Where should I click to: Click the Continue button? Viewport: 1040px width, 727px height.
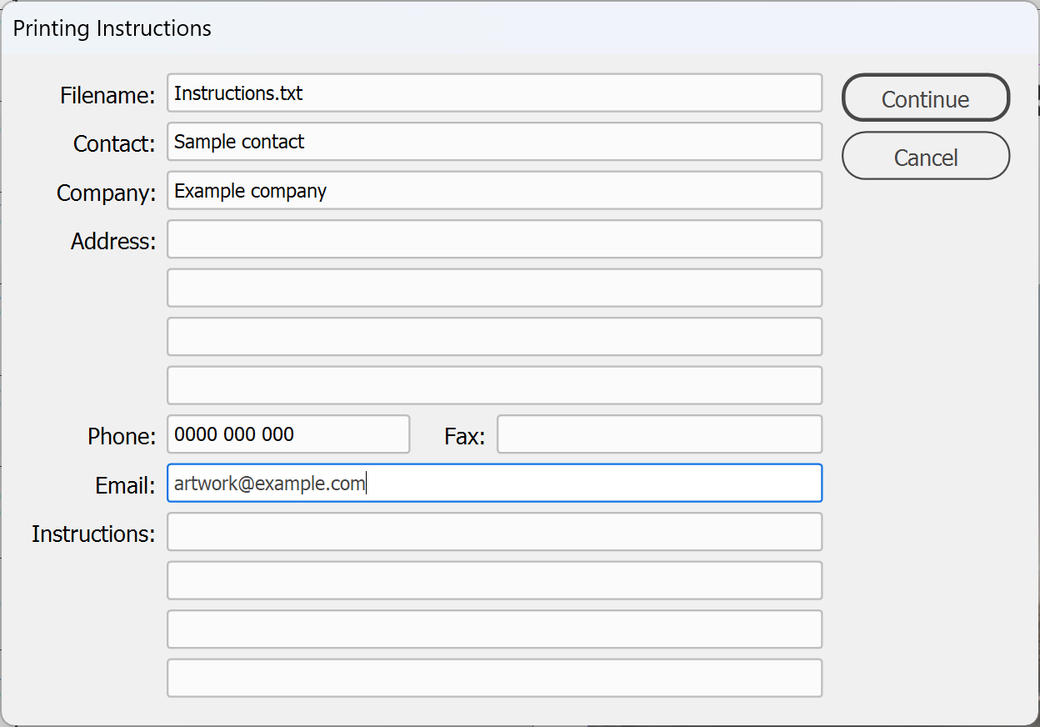pyautogui.click(x=926, y=98)
